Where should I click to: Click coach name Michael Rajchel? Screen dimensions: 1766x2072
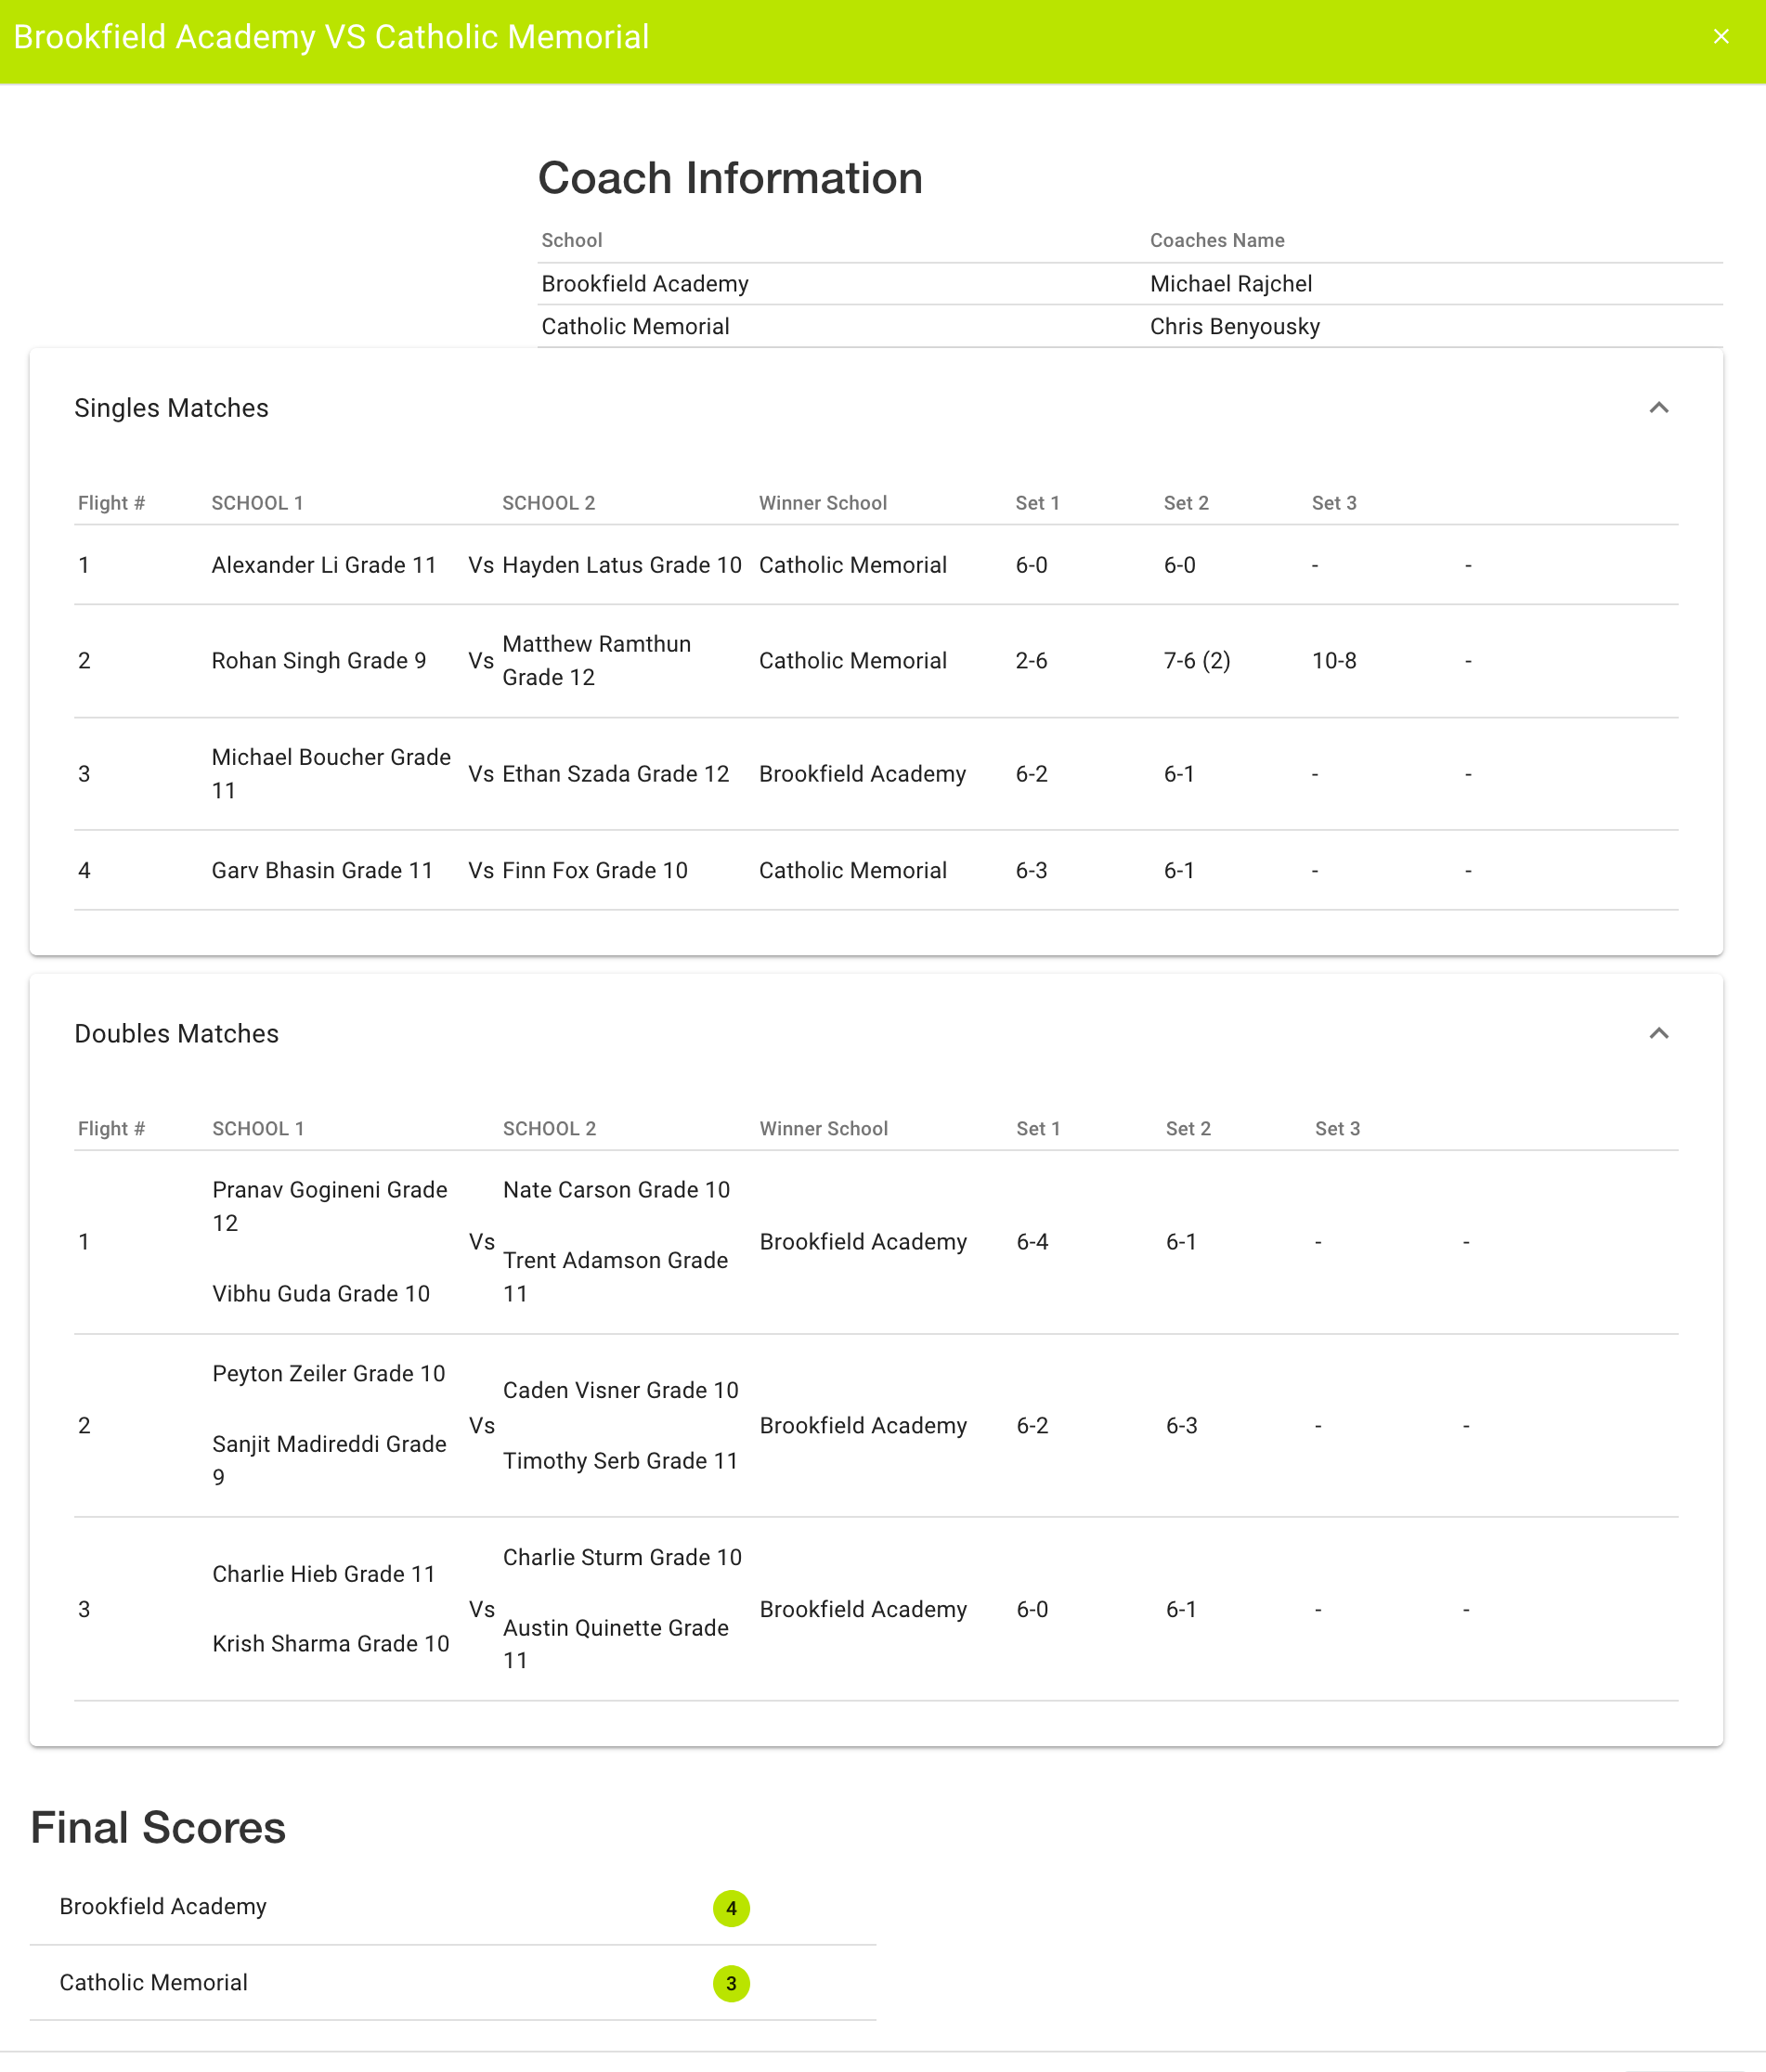pos(1230,284)
